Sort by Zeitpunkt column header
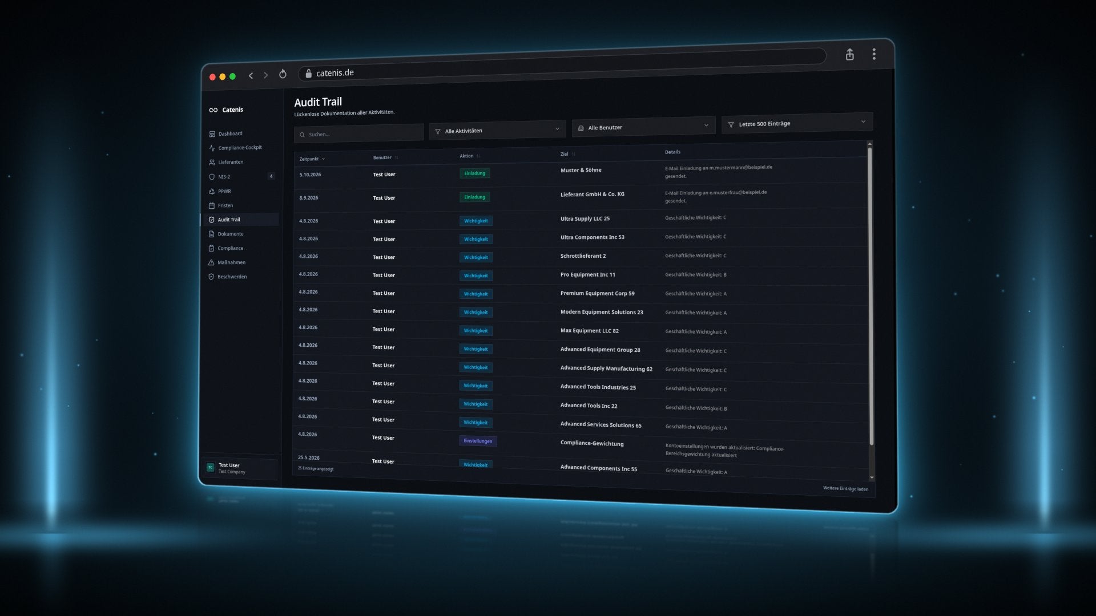This screenshot has width=1096, height=616. point(312,159)
